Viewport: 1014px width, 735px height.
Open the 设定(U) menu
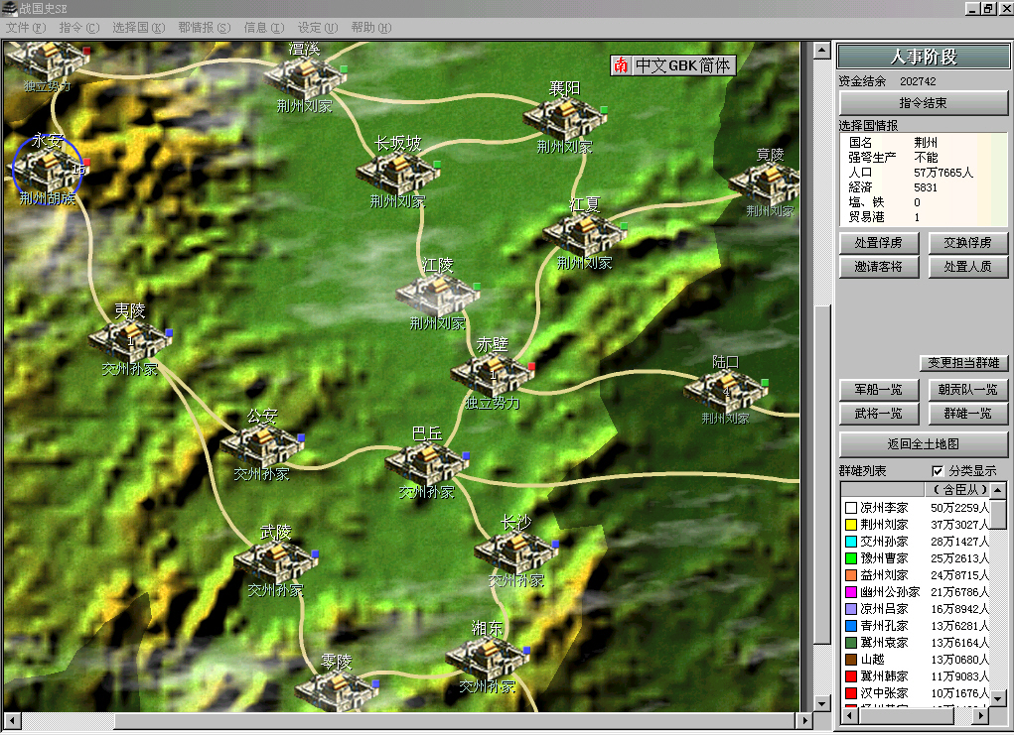coord(317,27)
